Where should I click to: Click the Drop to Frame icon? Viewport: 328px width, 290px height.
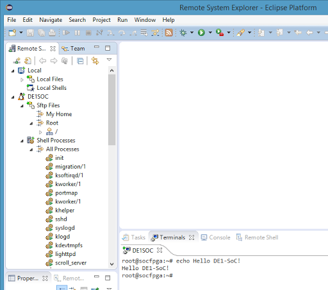click(144, 33)
